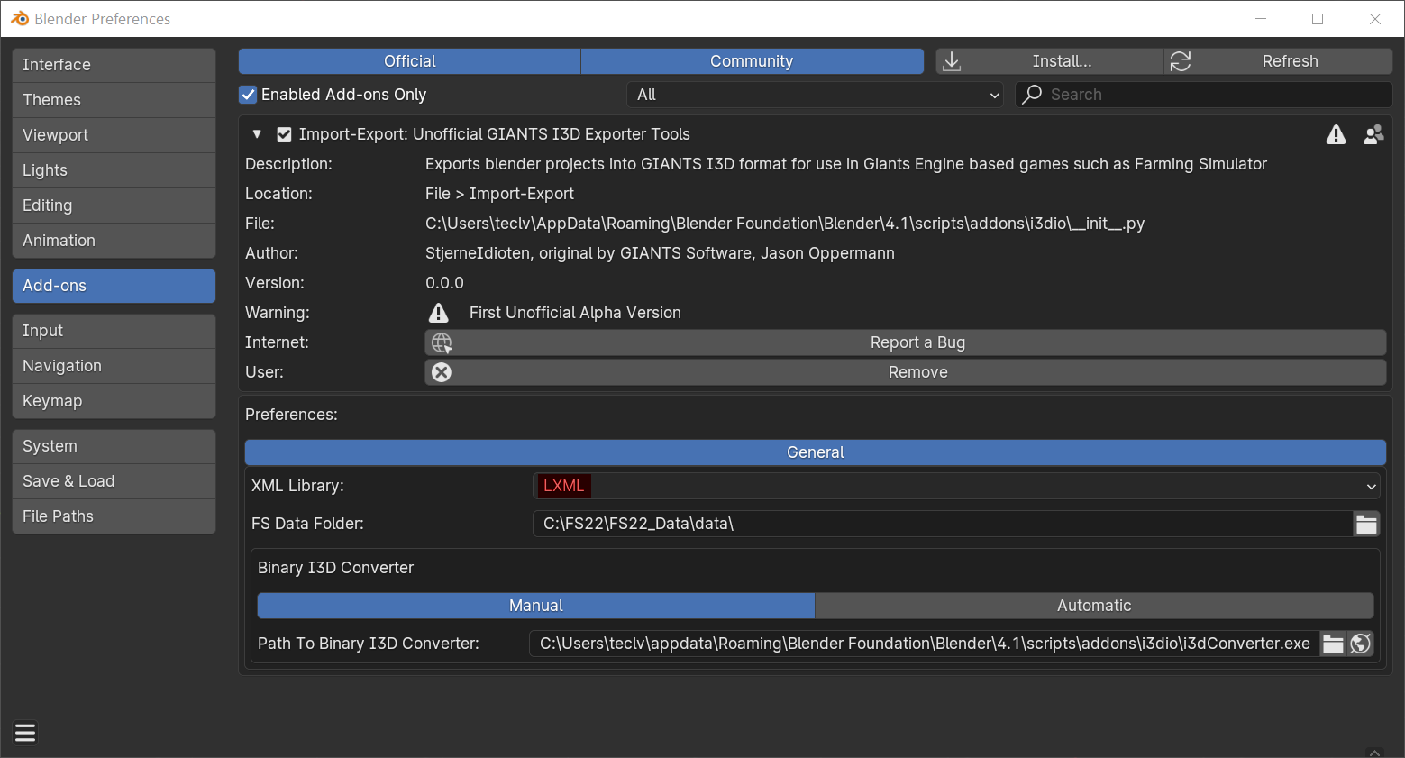Click the Report a Bug button
Screen dimensions: 1405x758
click(906, 342)
